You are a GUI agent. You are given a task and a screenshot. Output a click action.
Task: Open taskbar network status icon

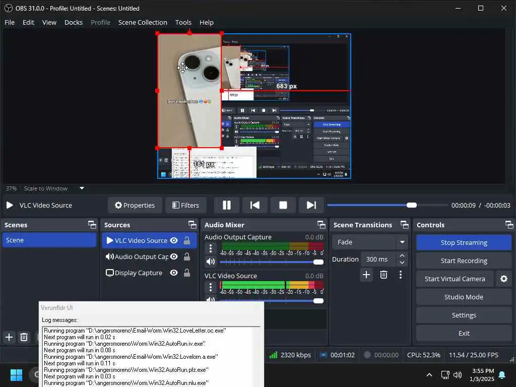click(x=445, y=375)
